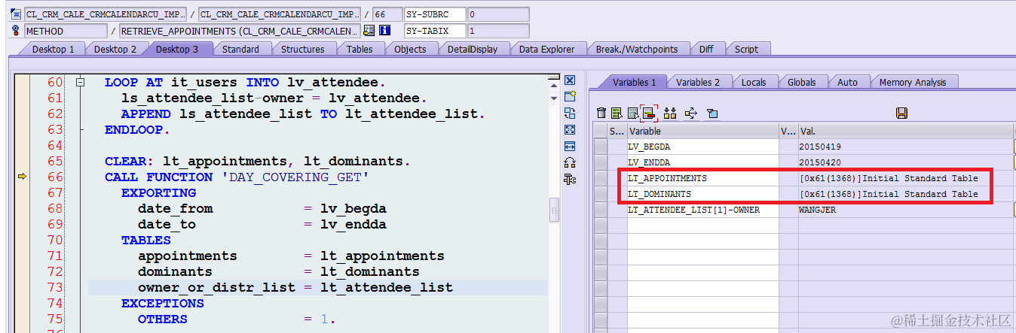This screenshot has height=333, width=1016.
Task: Click the code line 'CALL FUNCTION DAY_COVERING_GET'
Action: pos(238,177)
